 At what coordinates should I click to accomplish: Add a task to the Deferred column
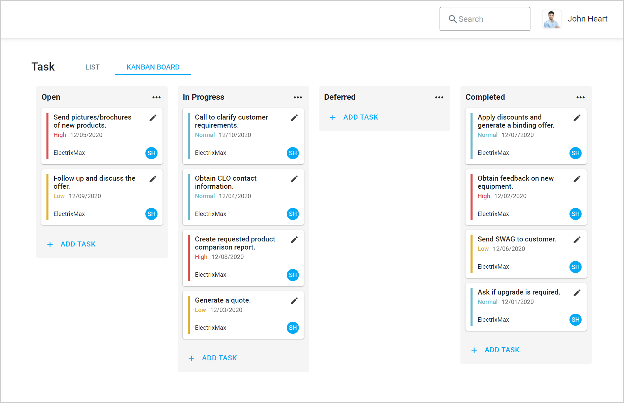click(x=354, y=117)
